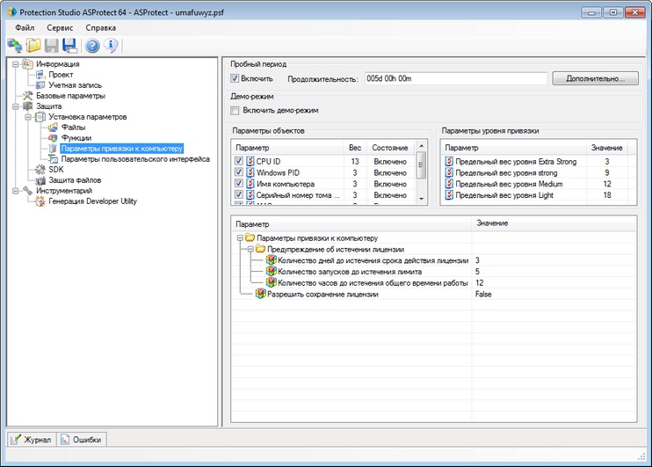Click the Генерация Developer Utility icon
The height and width of the screenshot is (467, 652).
40,201
